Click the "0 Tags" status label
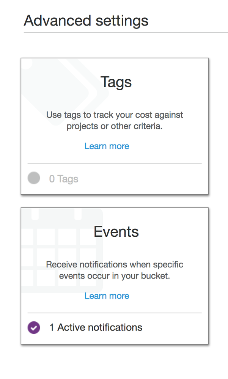The height and width of the screenshot is (379, 228). [x=64, y=179]
